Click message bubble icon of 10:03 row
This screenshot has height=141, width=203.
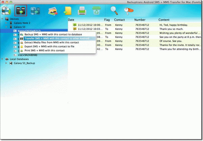[x=75, y=29]
